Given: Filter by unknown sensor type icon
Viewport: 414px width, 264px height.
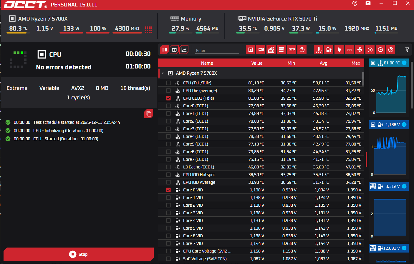Looking at the screenshot, I should tap(391, 50).
